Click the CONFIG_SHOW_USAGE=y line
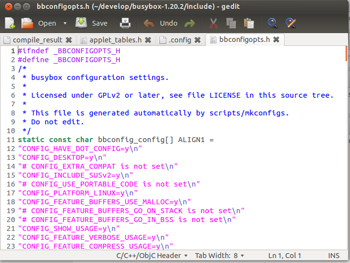Viewport: 350px width, 263px height. click(x=69, y=229)
